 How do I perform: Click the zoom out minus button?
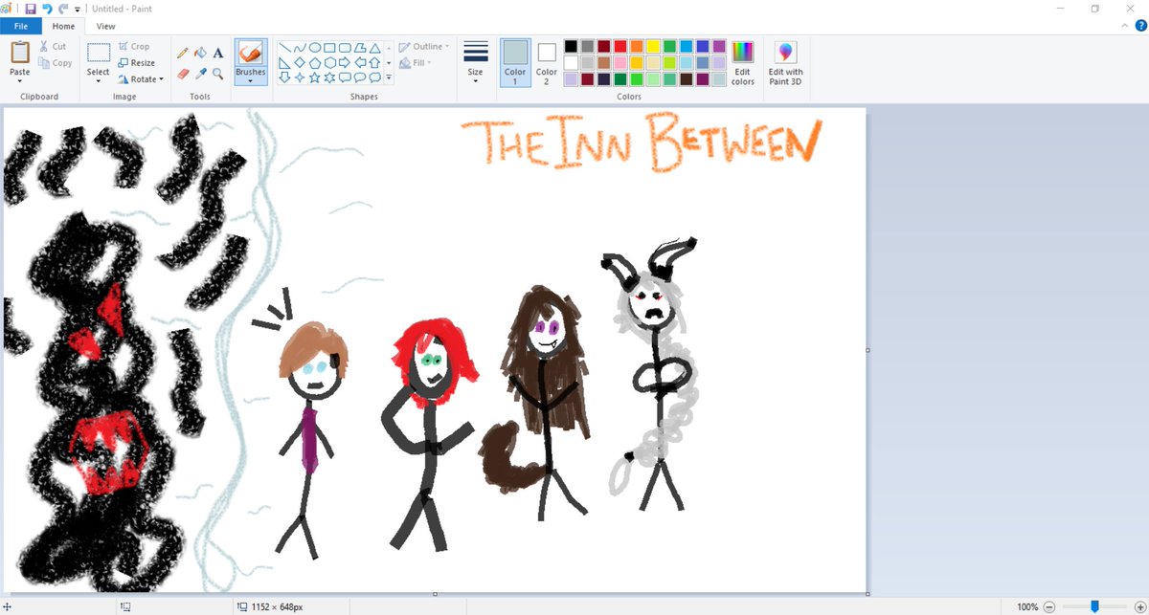click(1049, 606)
